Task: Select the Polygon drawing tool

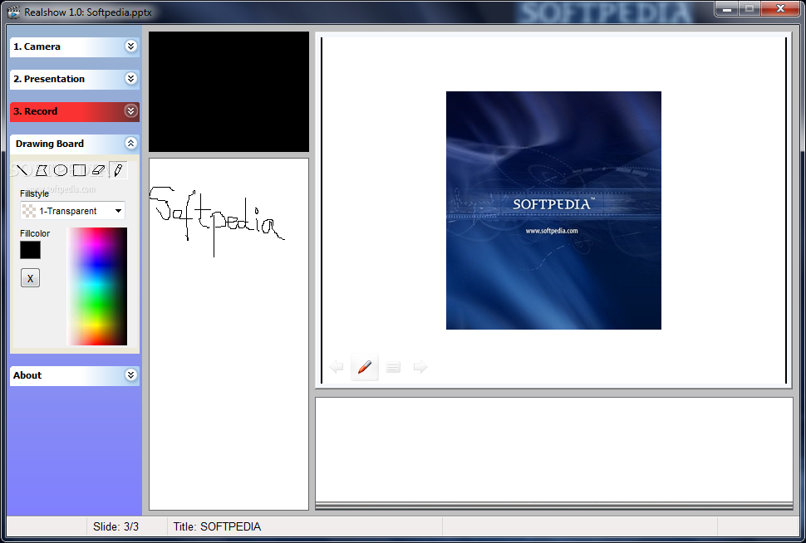Action: [x=41, y=170]
